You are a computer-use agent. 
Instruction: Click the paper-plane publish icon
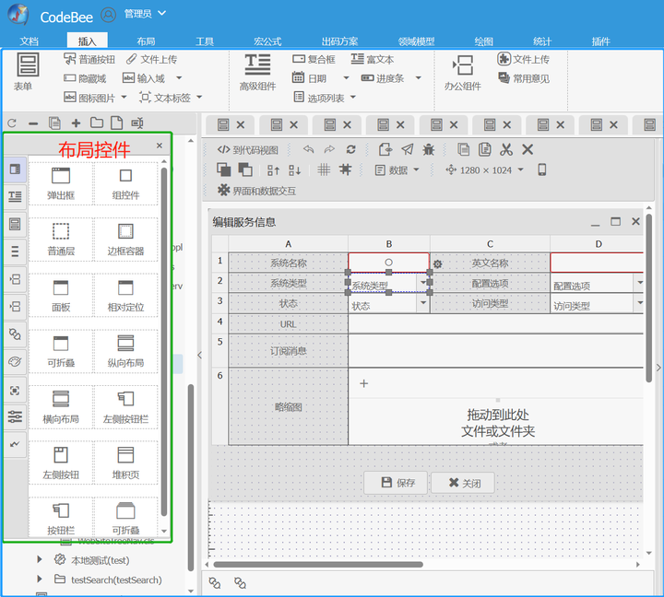[x=408, y=149]
